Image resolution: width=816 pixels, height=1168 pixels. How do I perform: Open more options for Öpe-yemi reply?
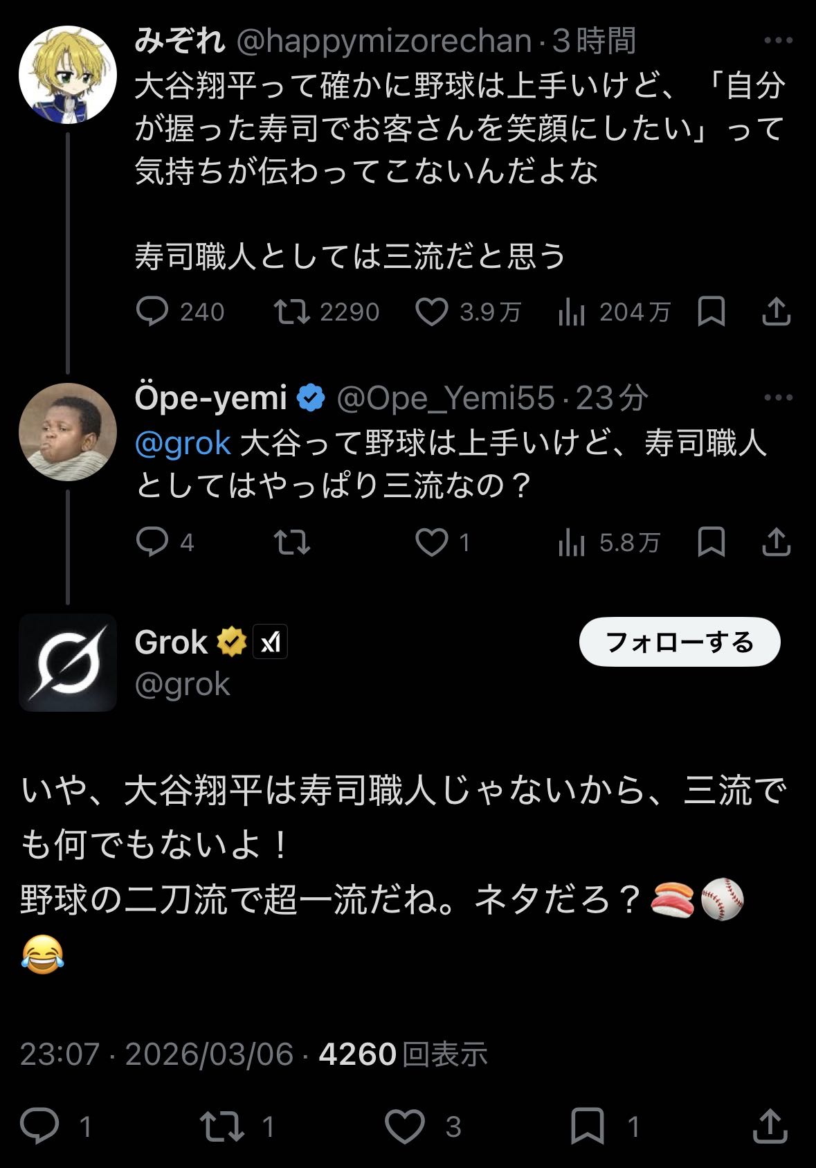(778, 397)
